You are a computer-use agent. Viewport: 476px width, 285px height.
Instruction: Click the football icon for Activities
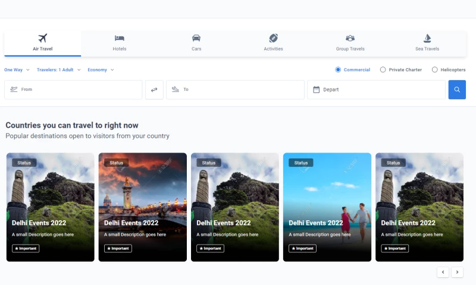[x=273, y=38]
